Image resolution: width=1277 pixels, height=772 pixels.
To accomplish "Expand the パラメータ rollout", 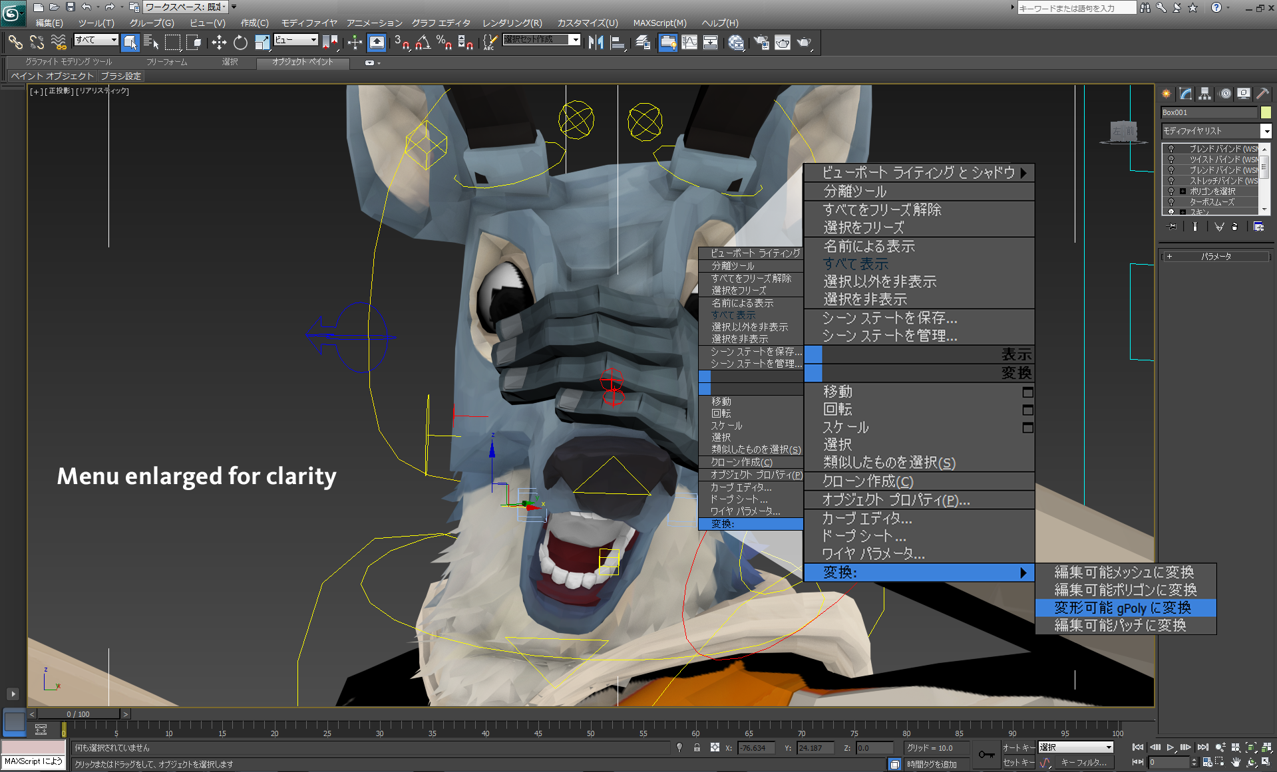I will (x=1216, y=256).
